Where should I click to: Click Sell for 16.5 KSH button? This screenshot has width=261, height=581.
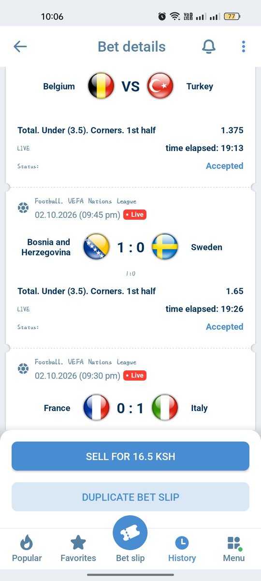click(130, 456)
